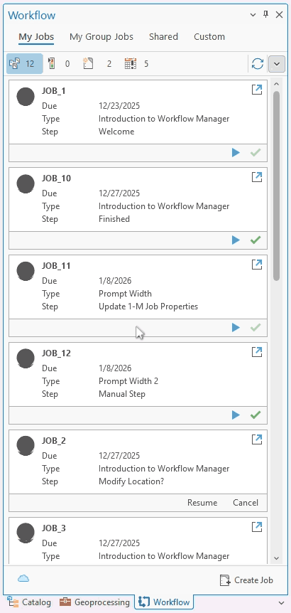Expand the bottom pane tabs overflow chevron

(282, 603)
